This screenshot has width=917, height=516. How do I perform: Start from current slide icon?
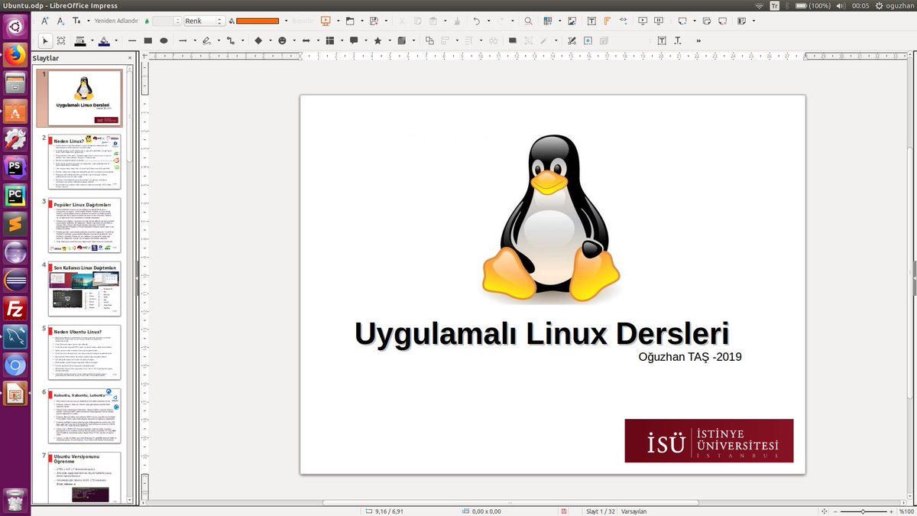[658, 21]
